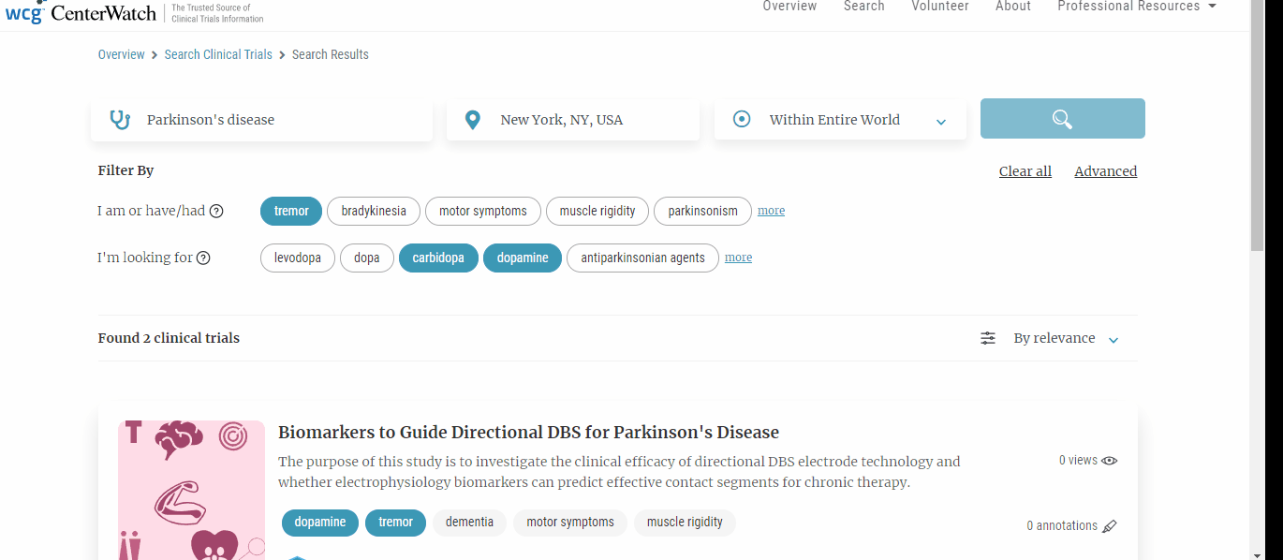Click the views eye icon

coord(1110,461)
